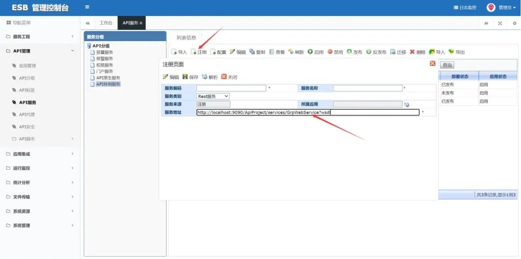Click the 迁移 toolbar button
Screen dimensions: 521x259
point(398,52)
